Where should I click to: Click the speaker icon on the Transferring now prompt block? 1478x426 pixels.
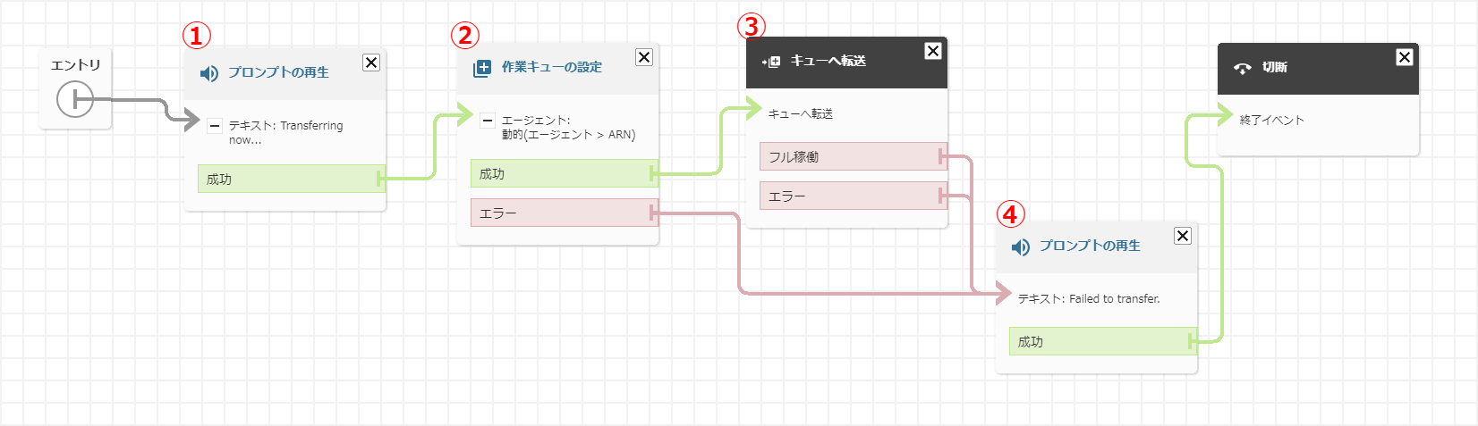click(208, 73)
